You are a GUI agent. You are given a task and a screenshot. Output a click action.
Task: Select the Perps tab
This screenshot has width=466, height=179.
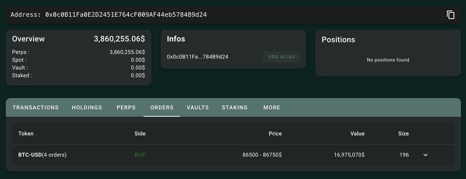click(126, 108)
